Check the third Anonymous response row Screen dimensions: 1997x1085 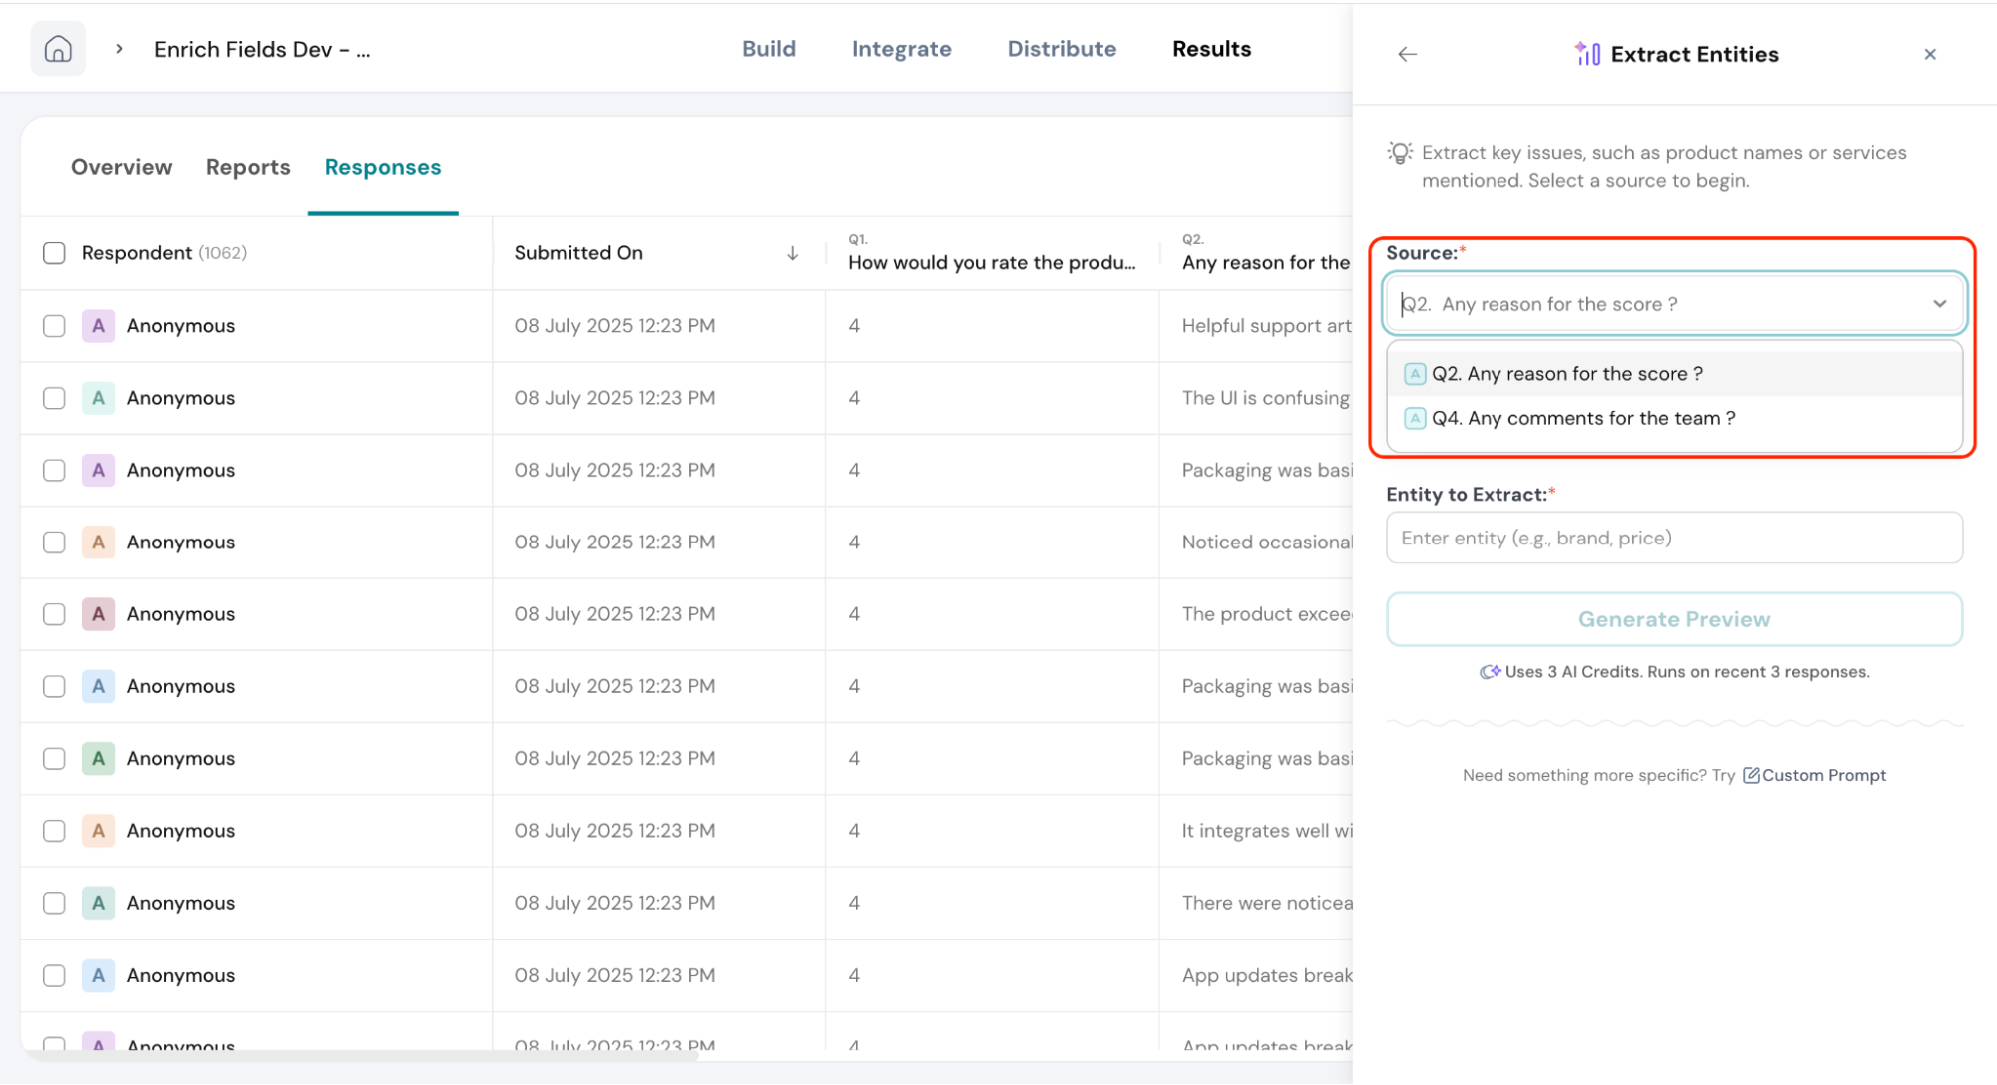tap(54, 470)
